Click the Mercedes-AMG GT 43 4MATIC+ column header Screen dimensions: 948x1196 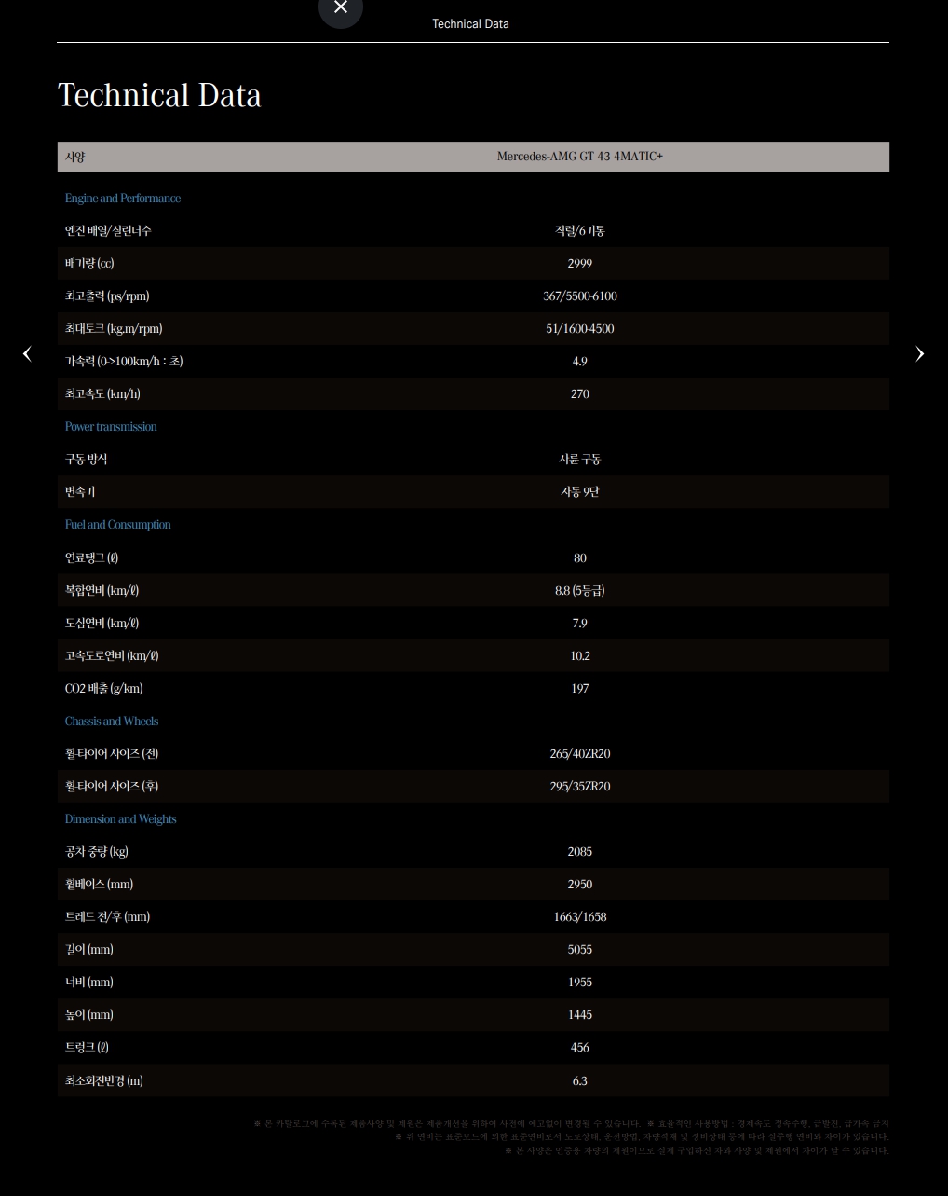click(x=580, y=157)
